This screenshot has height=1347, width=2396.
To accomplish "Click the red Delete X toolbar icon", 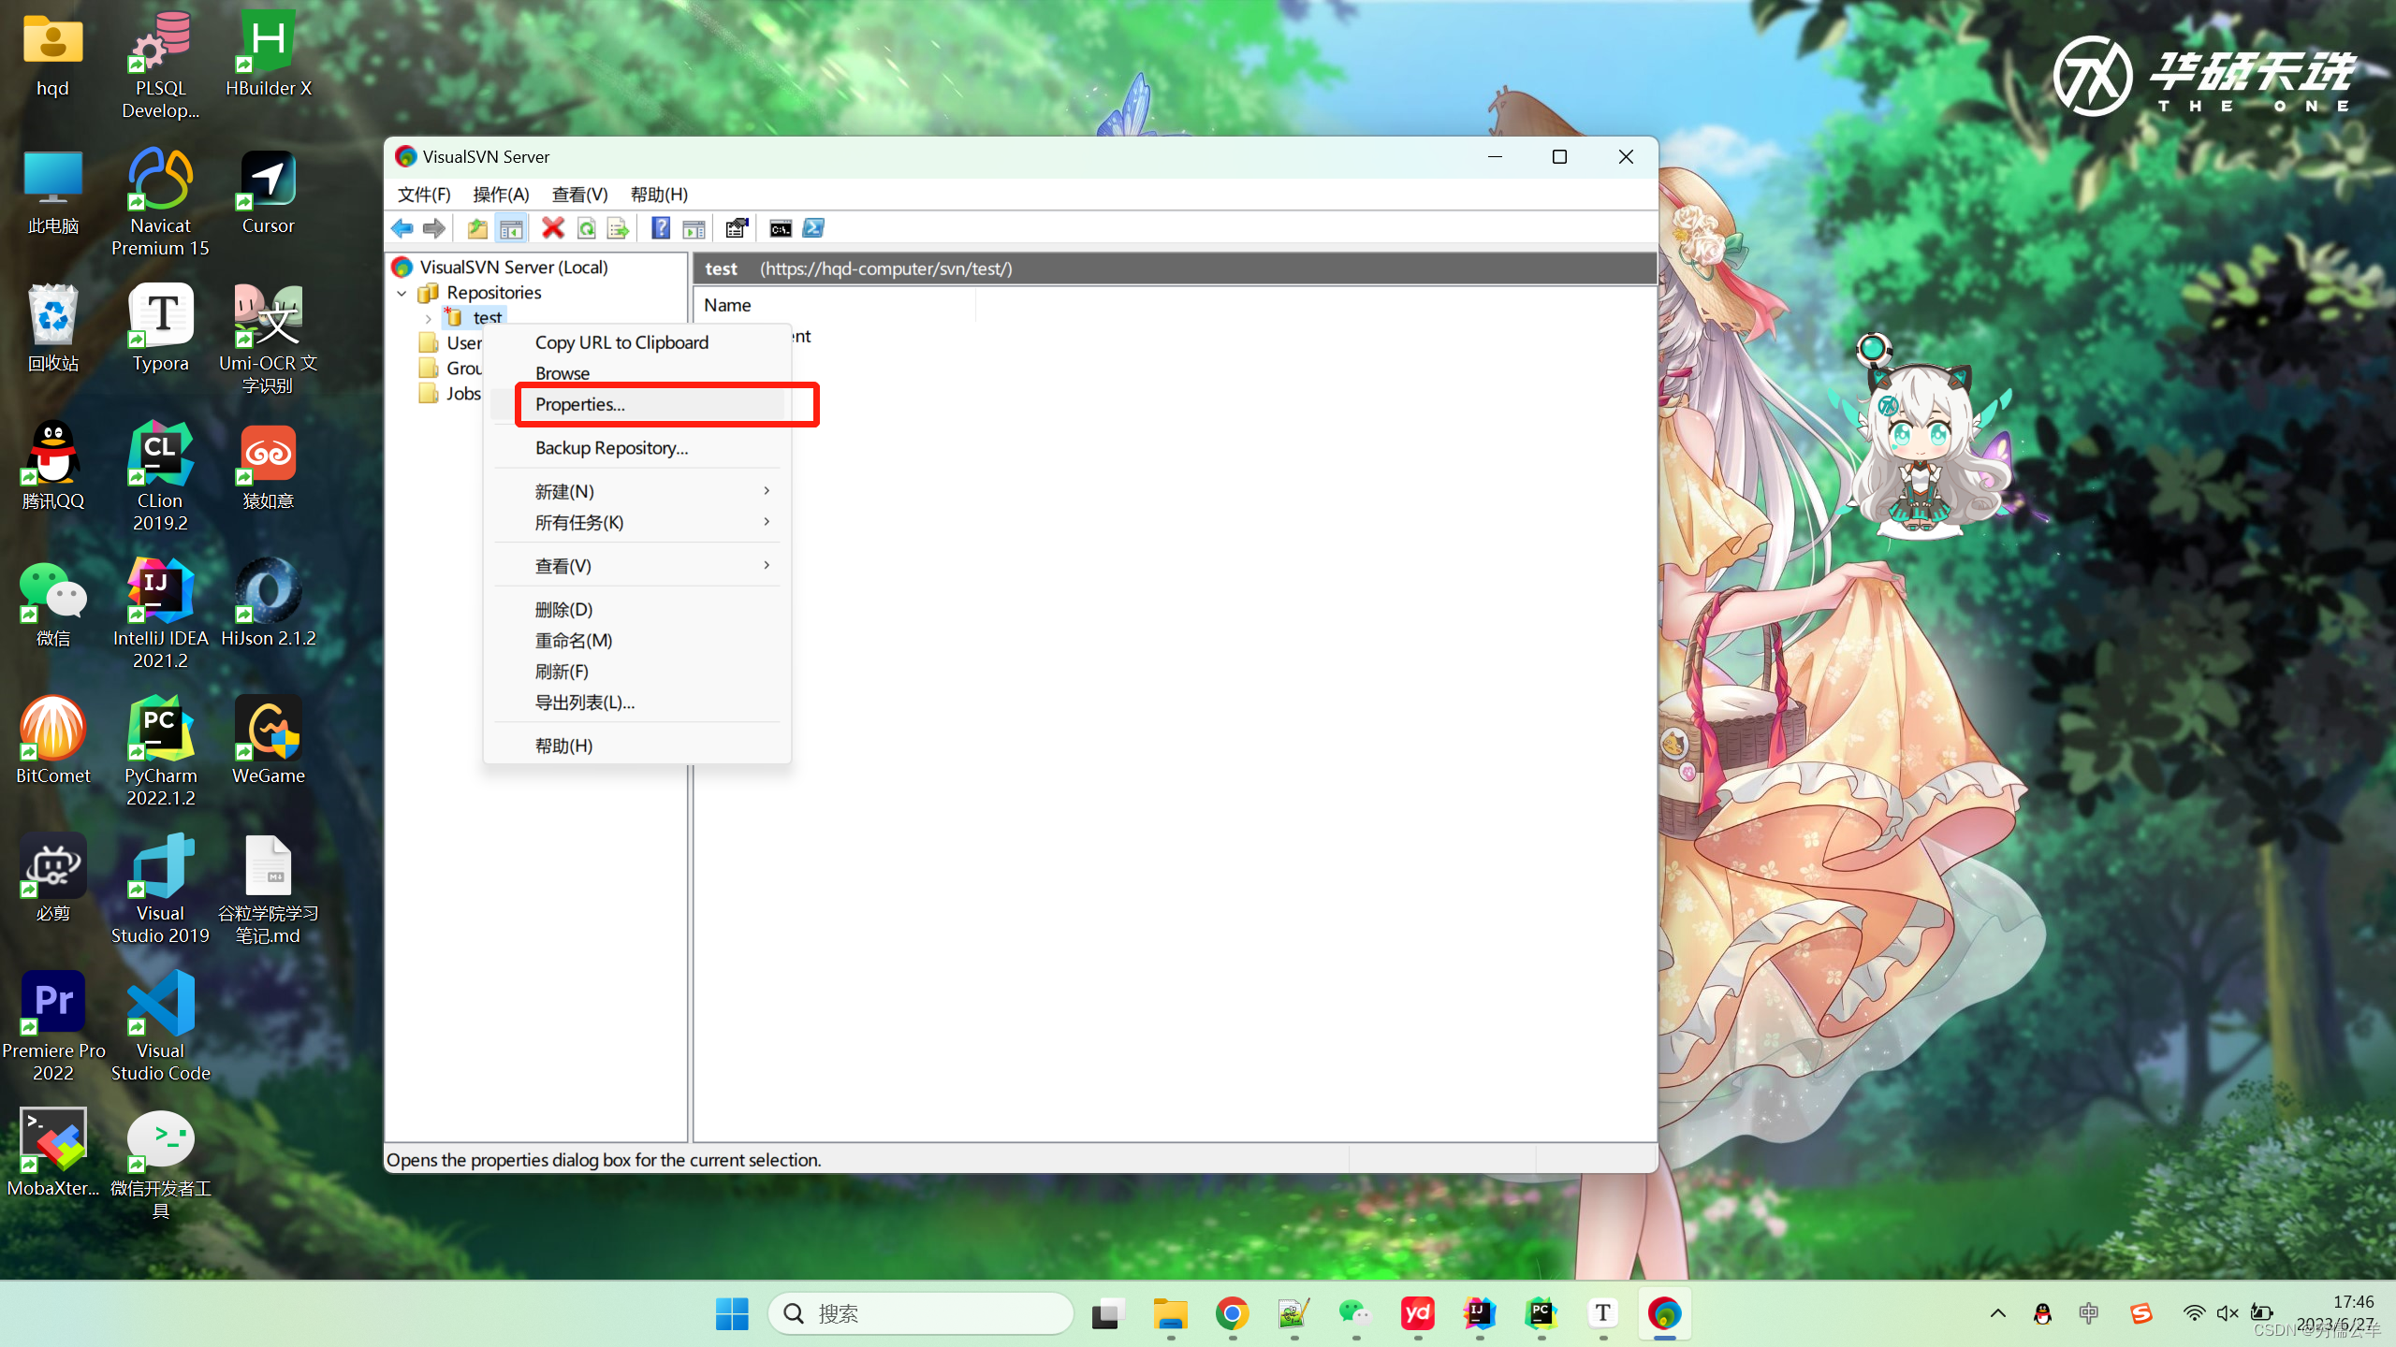I will click(552, 227).
